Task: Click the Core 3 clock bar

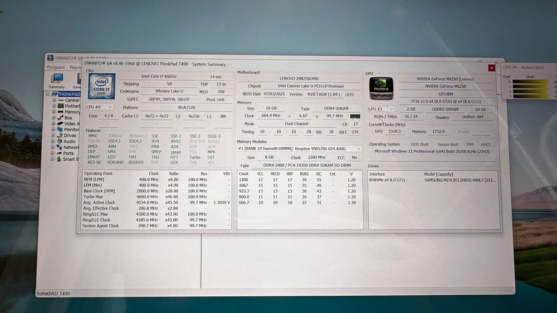Action: (530, 96)
